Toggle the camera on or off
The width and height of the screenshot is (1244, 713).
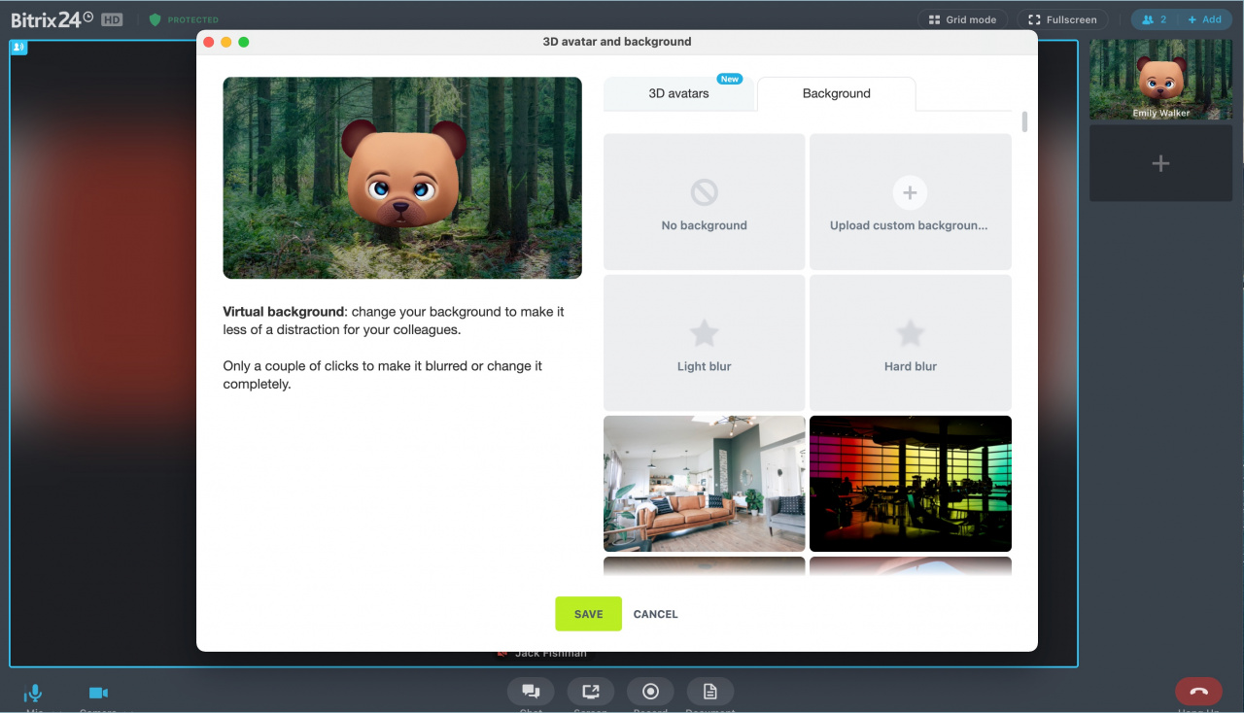98,694
